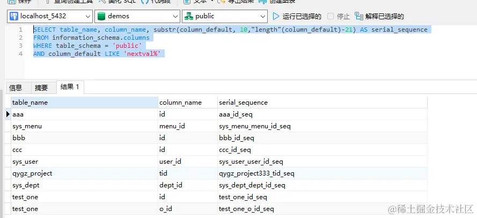Select the 'aaa' table_name cell
Viewport: 477px width, 218px height.
pyautogui.click(x=85, y=114)
